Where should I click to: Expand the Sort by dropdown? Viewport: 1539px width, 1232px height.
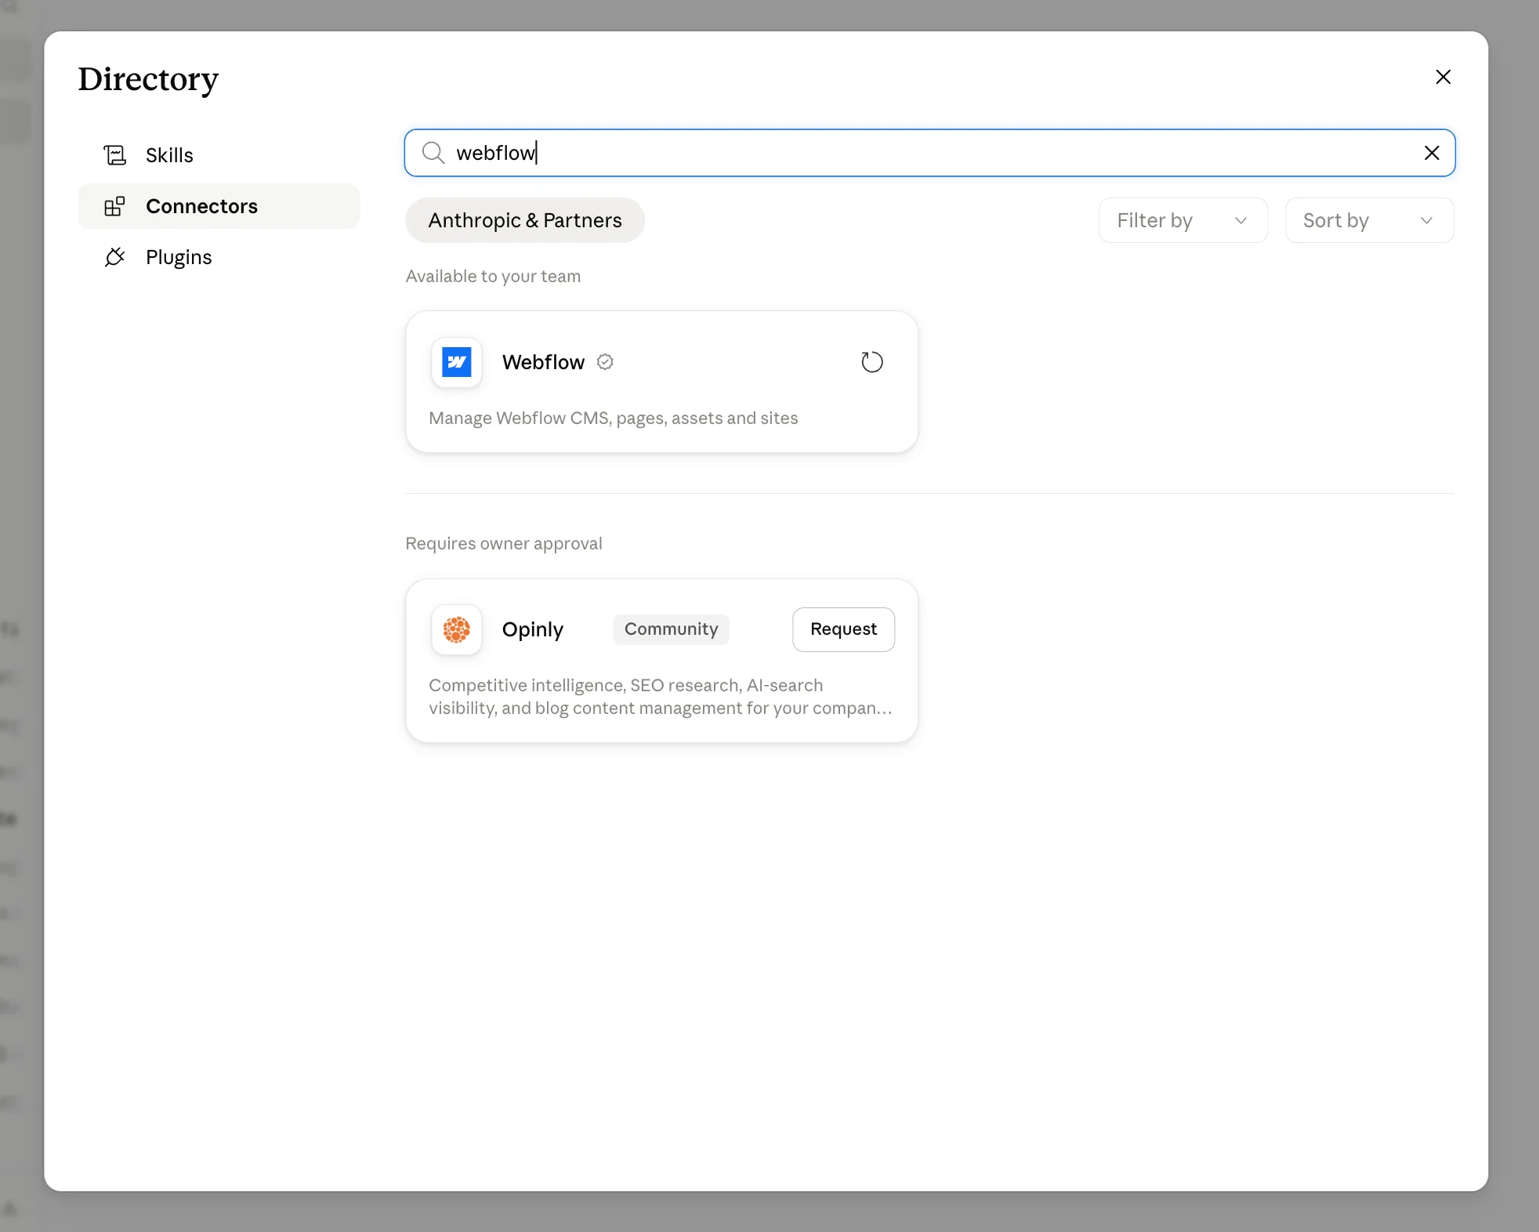(1369, 220)
